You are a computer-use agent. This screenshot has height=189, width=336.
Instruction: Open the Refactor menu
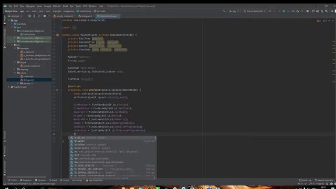coord(57,6)
